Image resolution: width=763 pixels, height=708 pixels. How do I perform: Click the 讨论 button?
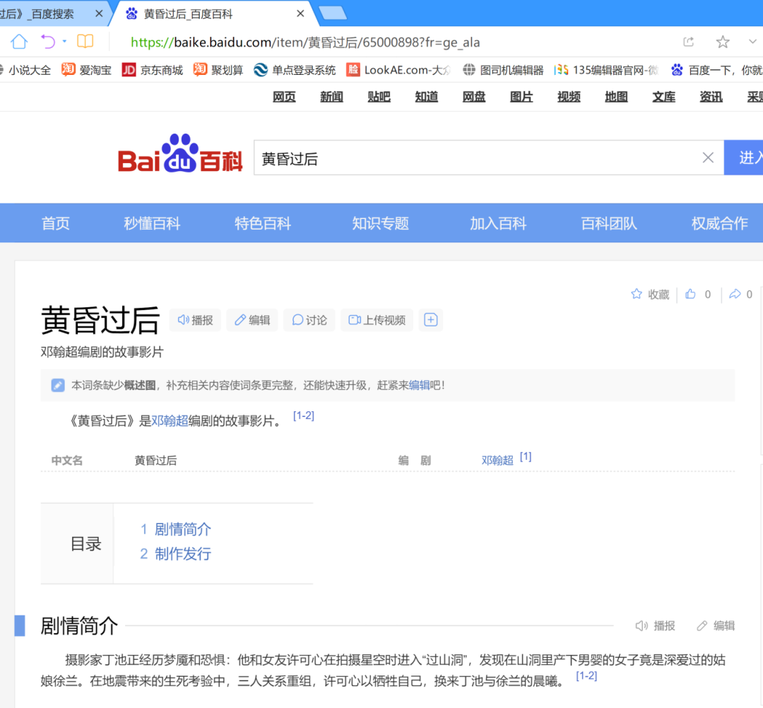309,319
